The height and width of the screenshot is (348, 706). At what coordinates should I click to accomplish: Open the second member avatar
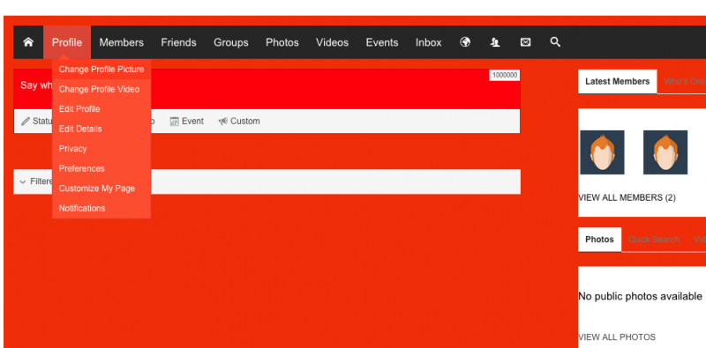pyautogui.click(x=665, y=152)
